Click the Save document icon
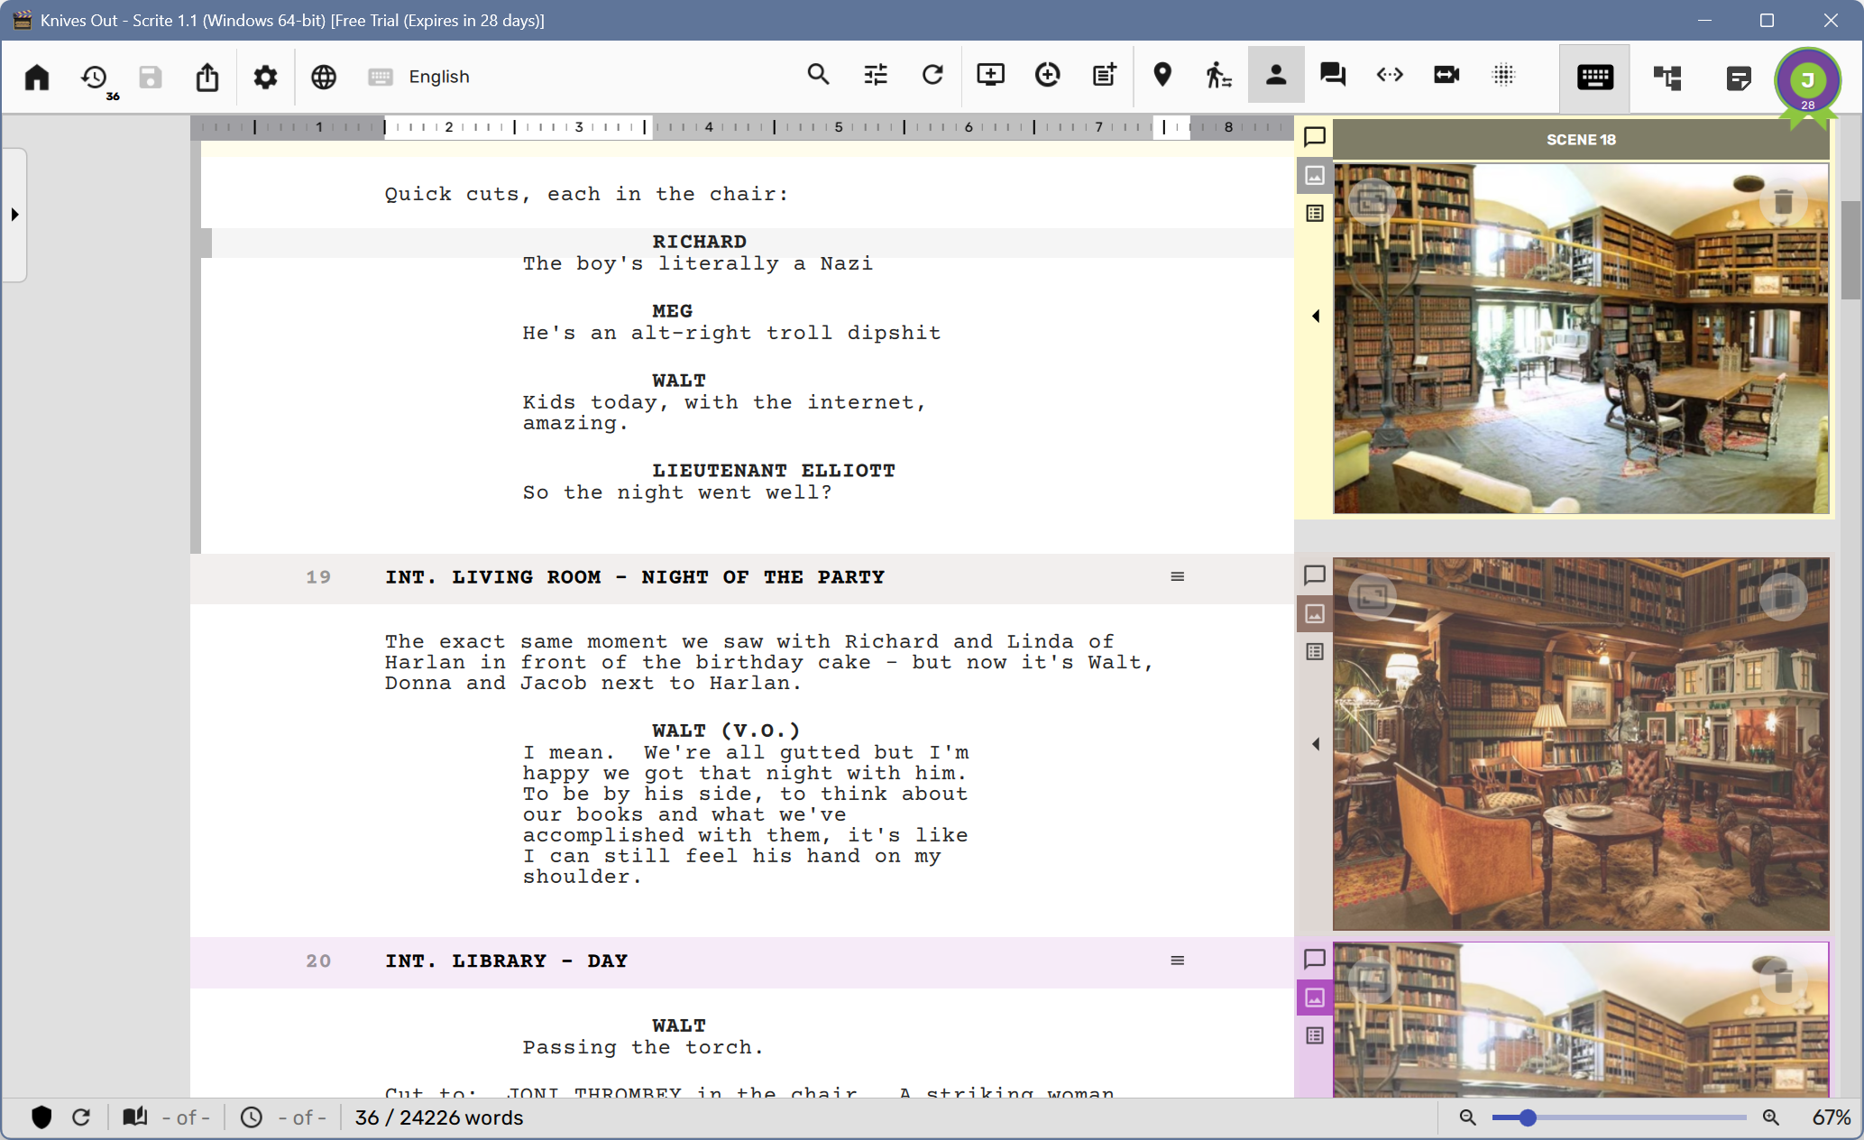Screen dimensions: 1864x1140 pyautogui.click(x=151, y=77)
